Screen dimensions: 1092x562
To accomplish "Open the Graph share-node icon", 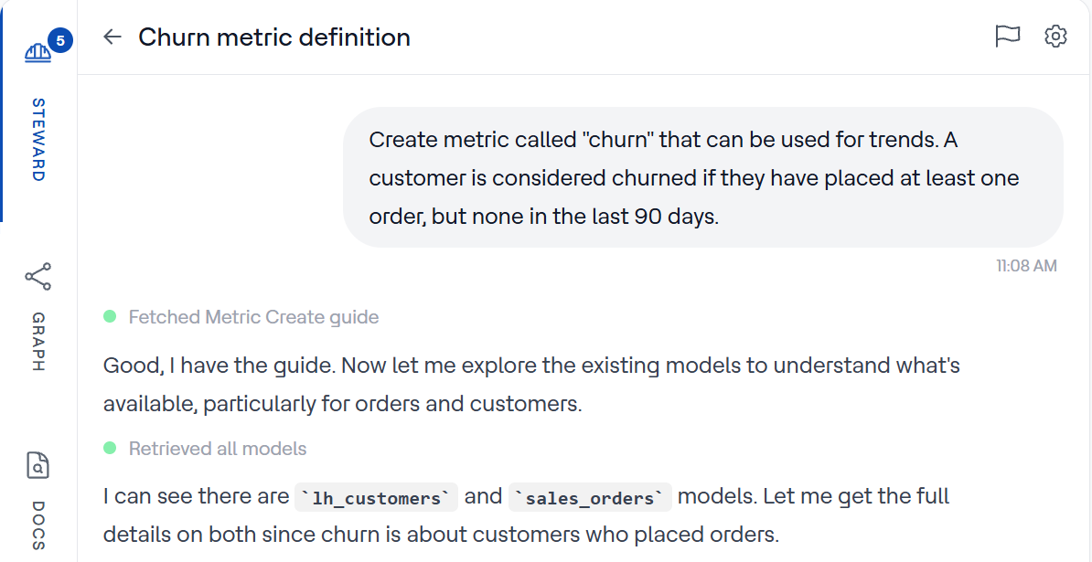I will pos(38,276).
